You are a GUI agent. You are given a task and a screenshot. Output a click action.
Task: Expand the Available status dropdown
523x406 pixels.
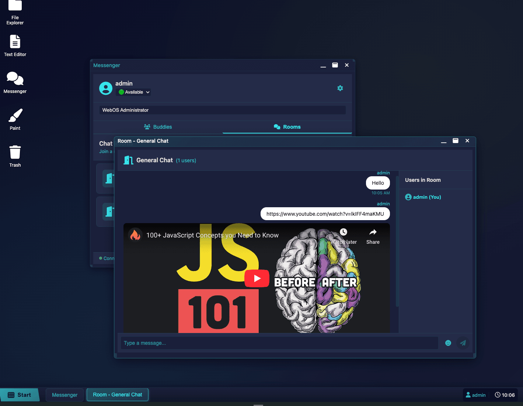[134, 92]
